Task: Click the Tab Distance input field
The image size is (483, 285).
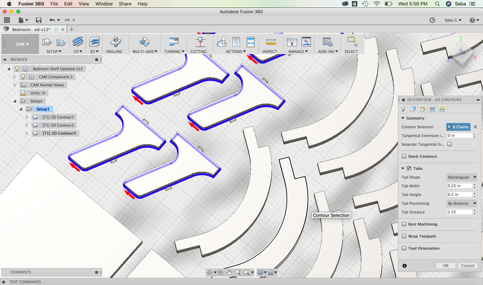Action: coord(459,212)
